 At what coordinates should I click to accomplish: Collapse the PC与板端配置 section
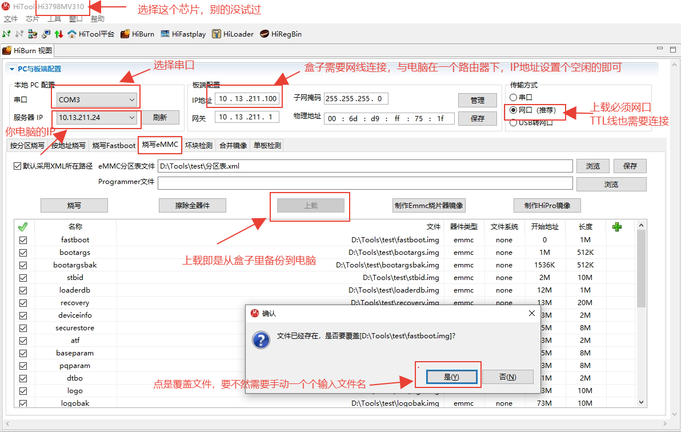pos(12,69)
